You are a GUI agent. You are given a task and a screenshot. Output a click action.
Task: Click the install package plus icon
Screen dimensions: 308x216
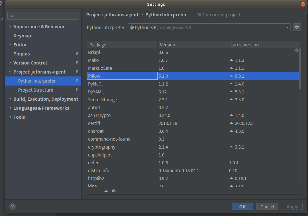click(x=91, y=191)
